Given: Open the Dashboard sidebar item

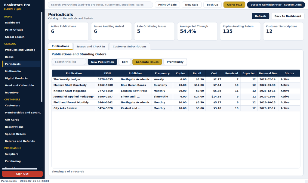Looking at the screenshot, I should [21, 23].
